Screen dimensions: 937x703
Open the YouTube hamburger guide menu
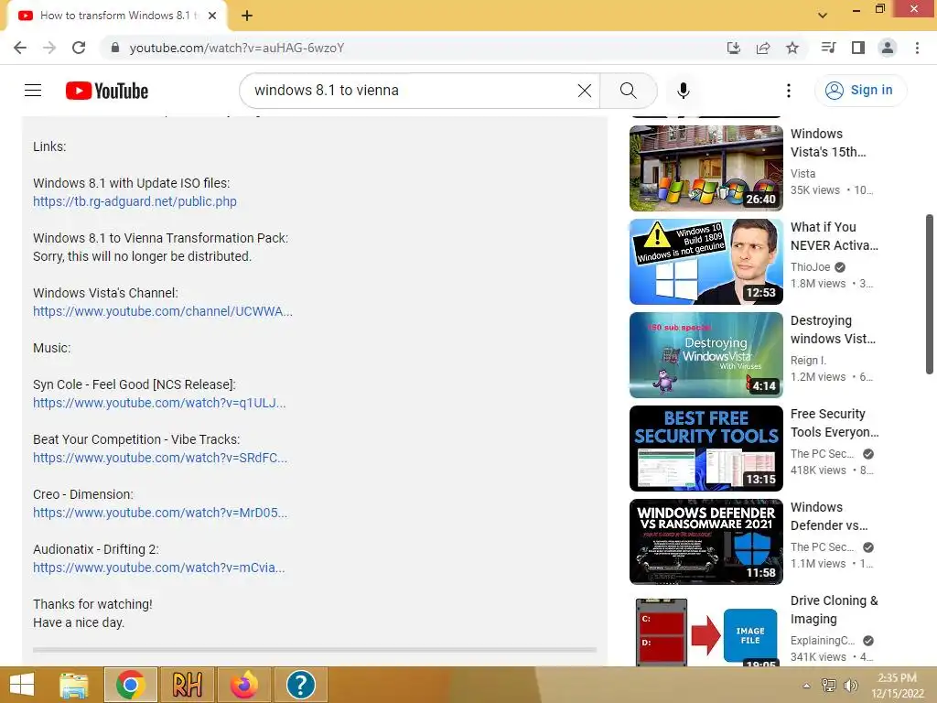click(33, 91)
